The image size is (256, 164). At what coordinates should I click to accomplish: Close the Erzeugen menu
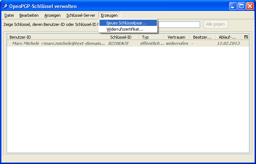(109, 15)
